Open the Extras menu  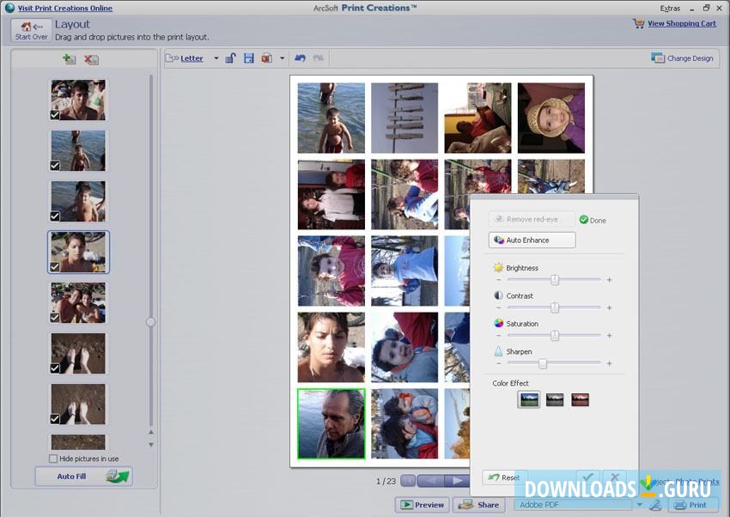tap(670, 8)
